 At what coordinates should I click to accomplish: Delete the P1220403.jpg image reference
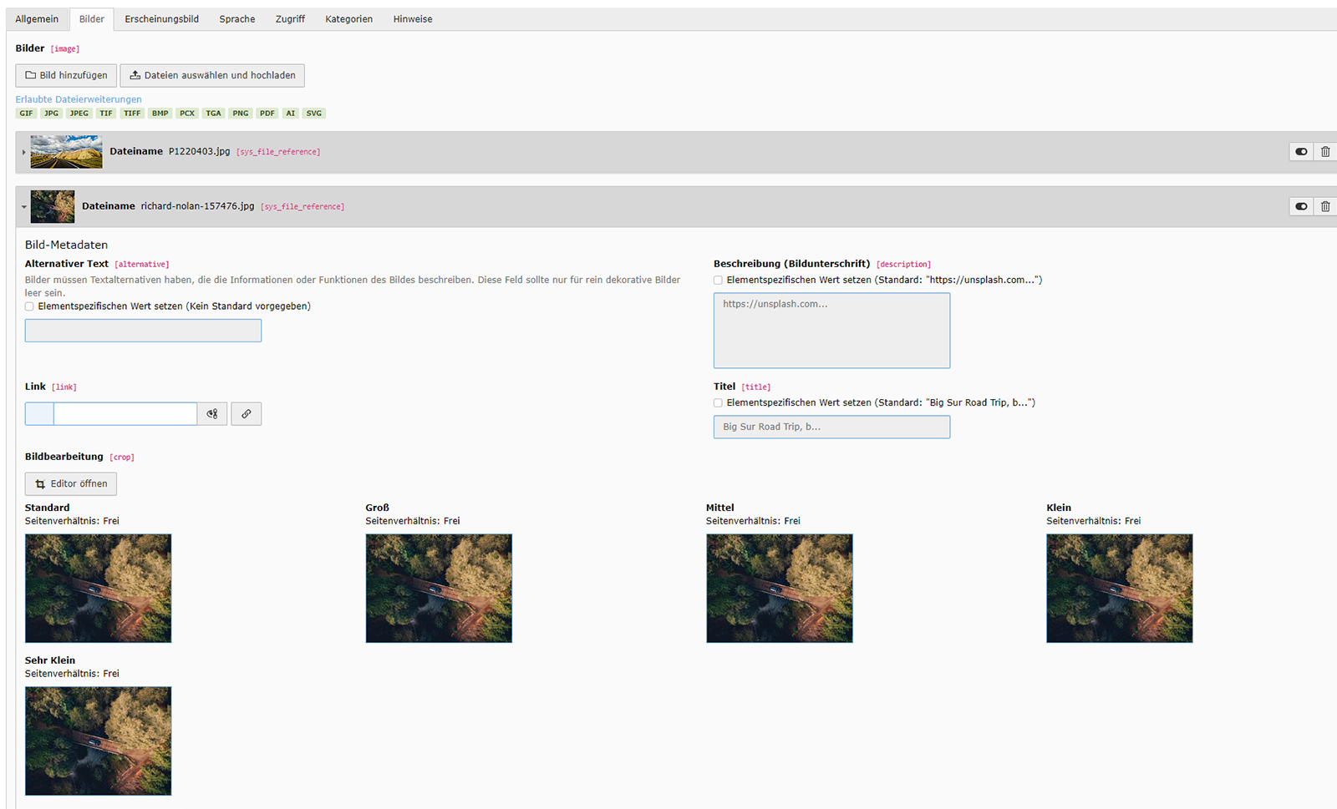tap(1325, 152)
